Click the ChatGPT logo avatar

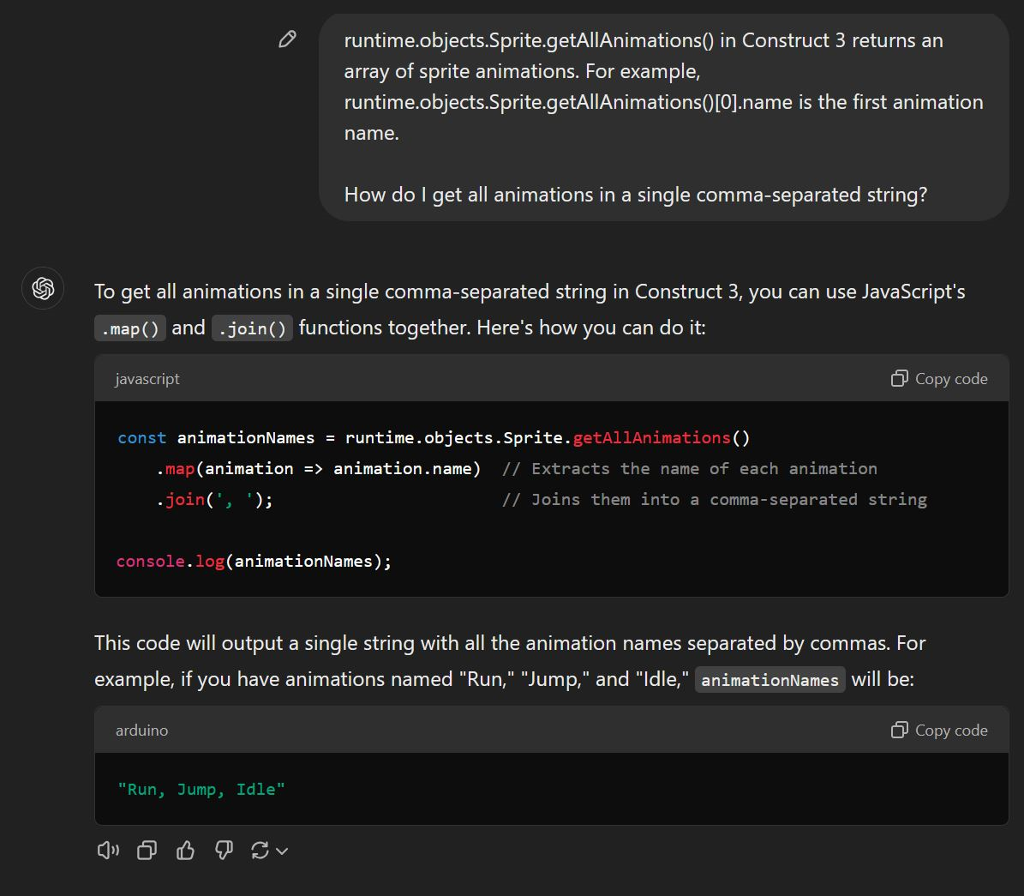[43, 288]
